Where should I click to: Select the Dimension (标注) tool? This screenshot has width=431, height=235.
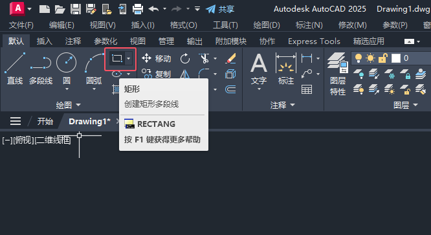pyautogui.click(x=286, y=69)
